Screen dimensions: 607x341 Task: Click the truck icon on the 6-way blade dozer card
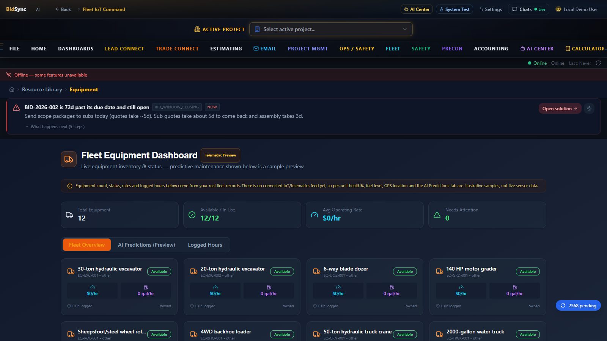point(317,271)
